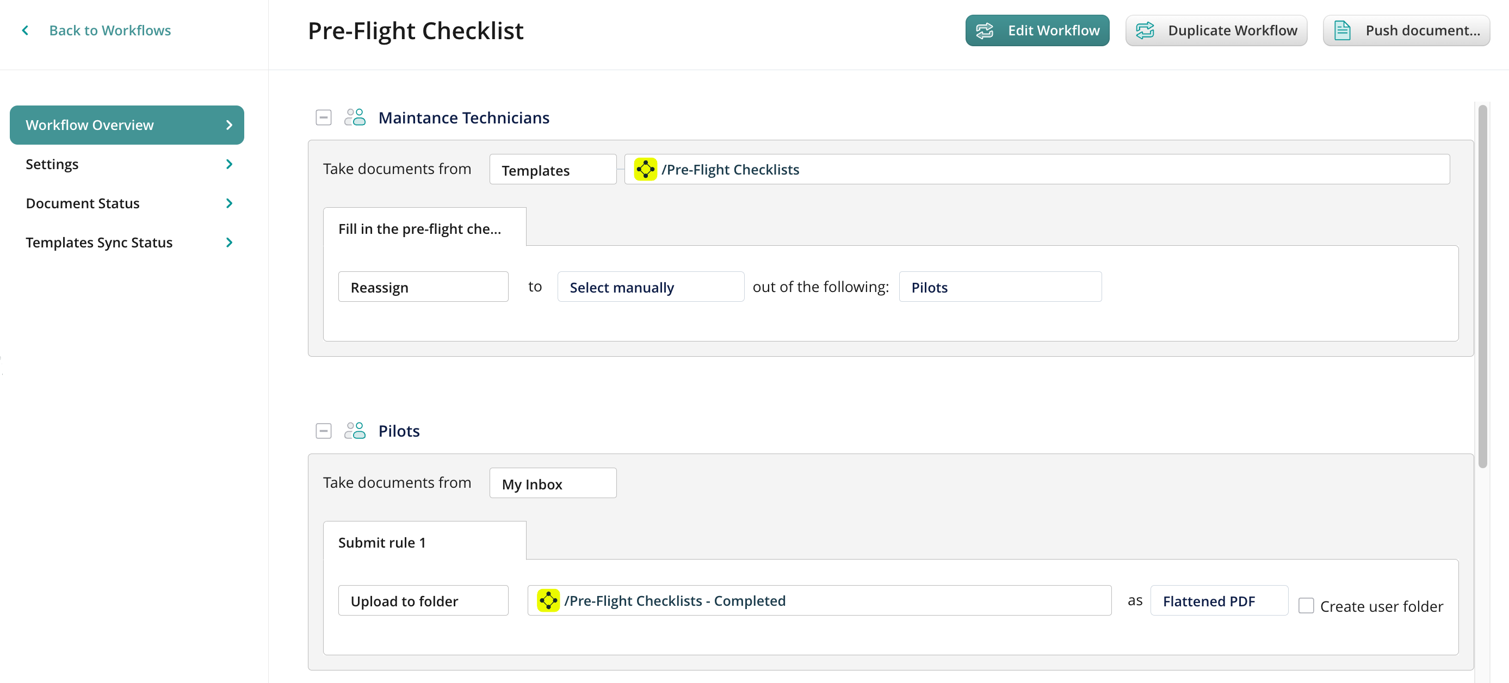Viewport: 1509px width, 683px height.
Task: Open the Templates source dropdown
Action: coord(552,170)
